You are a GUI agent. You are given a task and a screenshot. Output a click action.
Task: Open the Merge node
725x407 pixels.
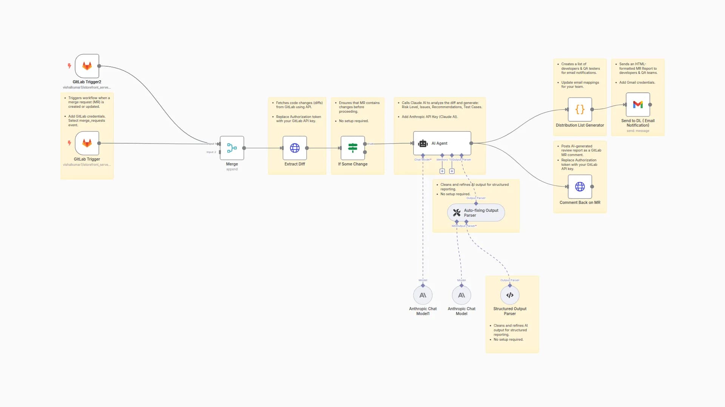(232, 148)
